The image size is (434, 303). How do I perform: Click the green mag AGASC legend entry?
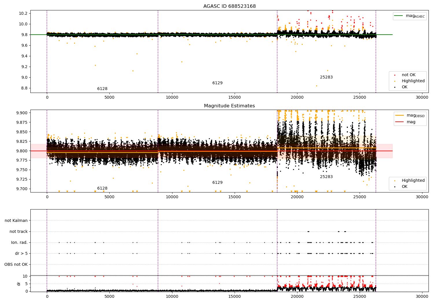pos(409,16)
